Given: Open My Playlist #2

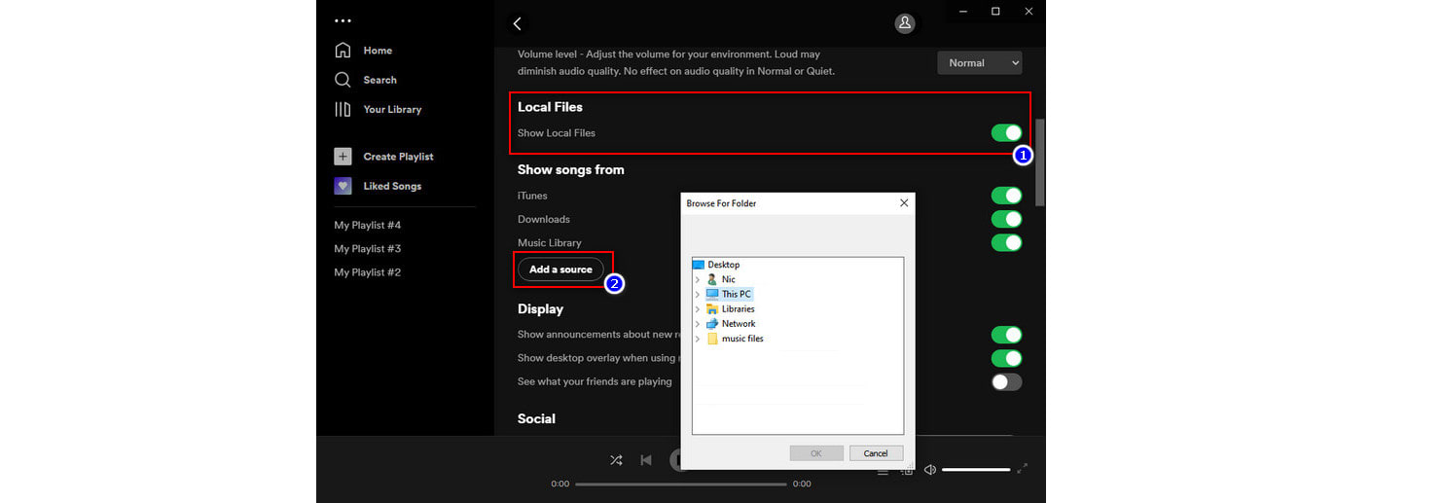Looking at the screenshot, I should 368,272.
